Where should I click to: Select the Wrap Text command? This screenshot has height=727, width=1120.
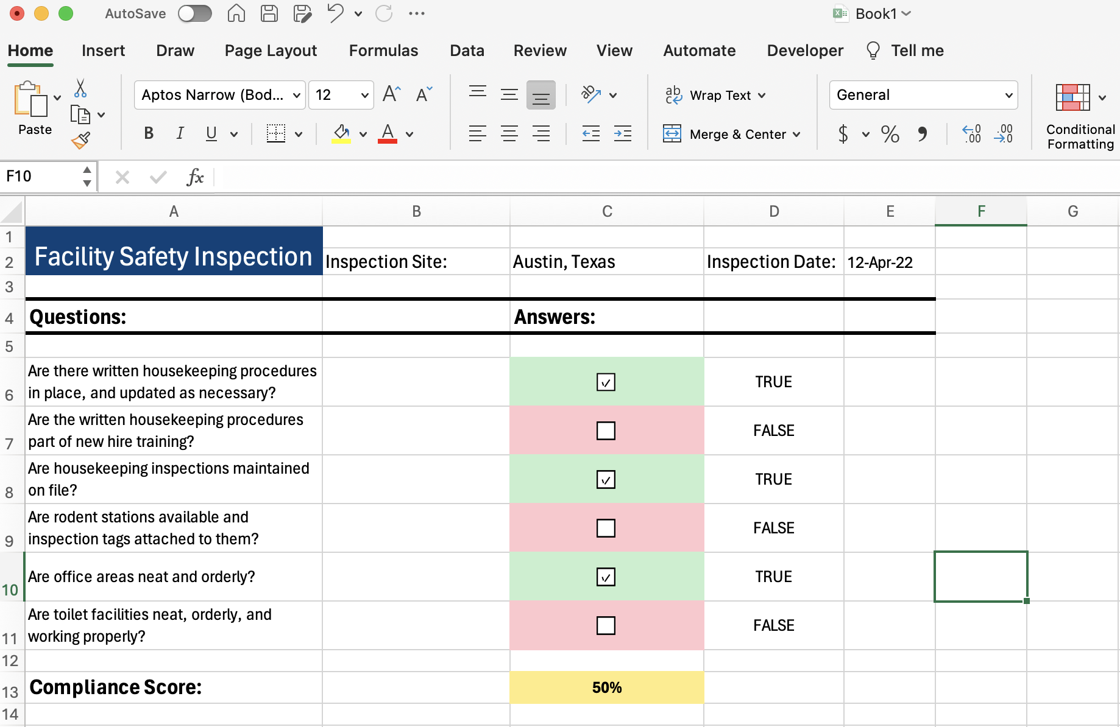coord(714,95)
